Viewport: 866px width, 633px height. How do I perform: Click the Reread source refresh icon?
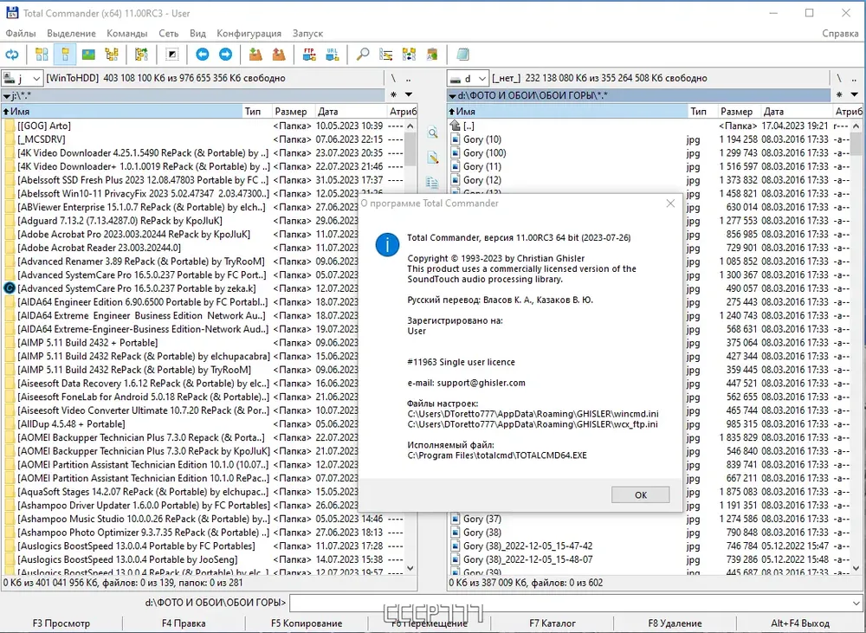(12, 55)
